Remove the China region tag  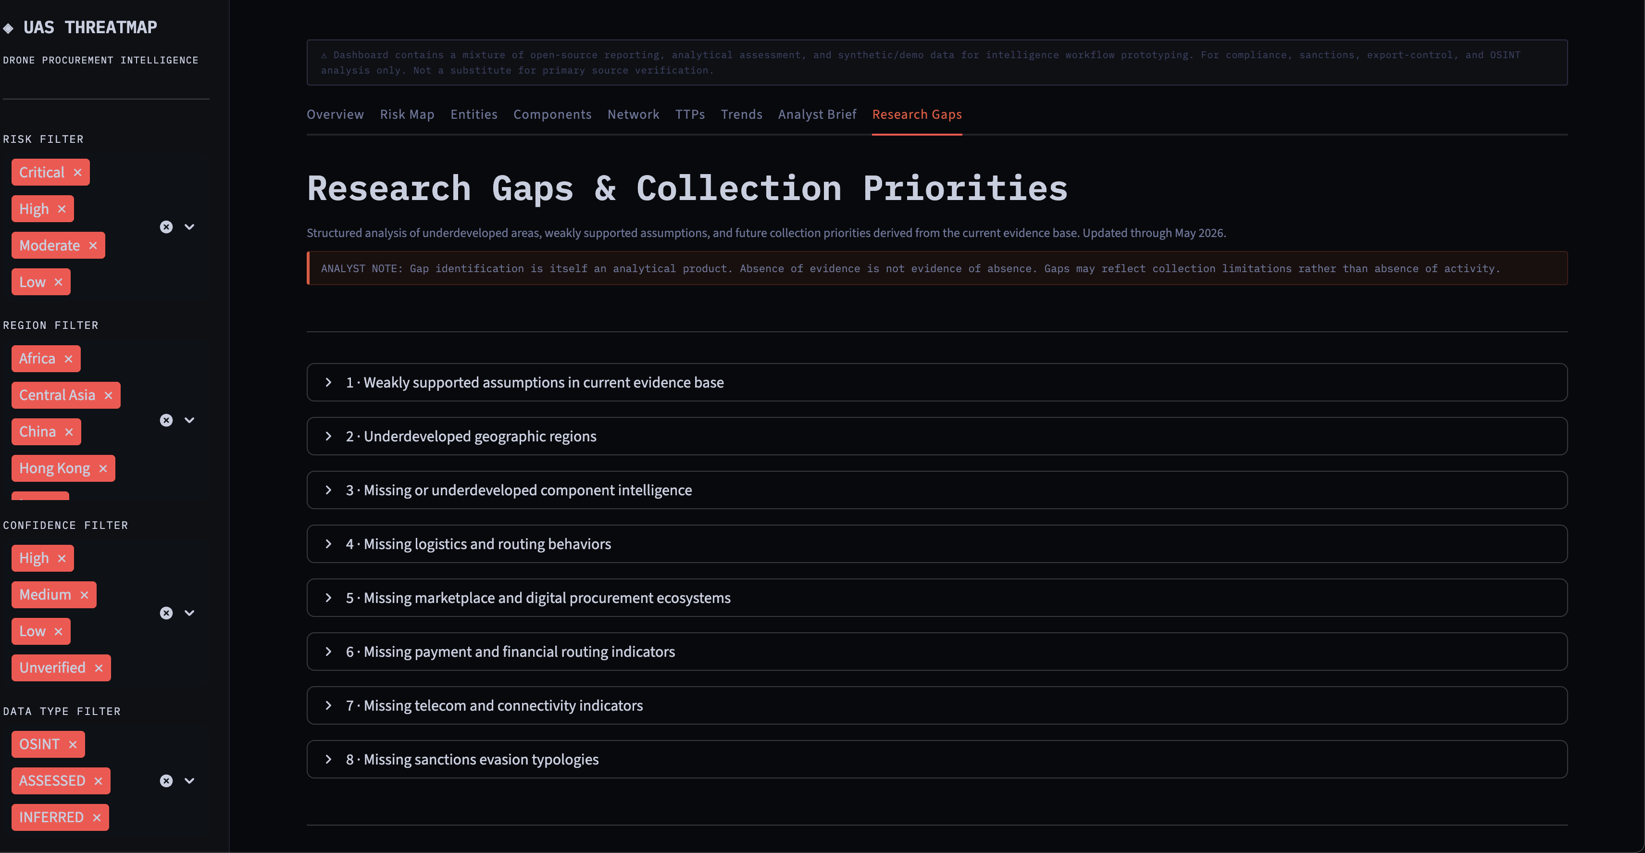tap(69, 432)
